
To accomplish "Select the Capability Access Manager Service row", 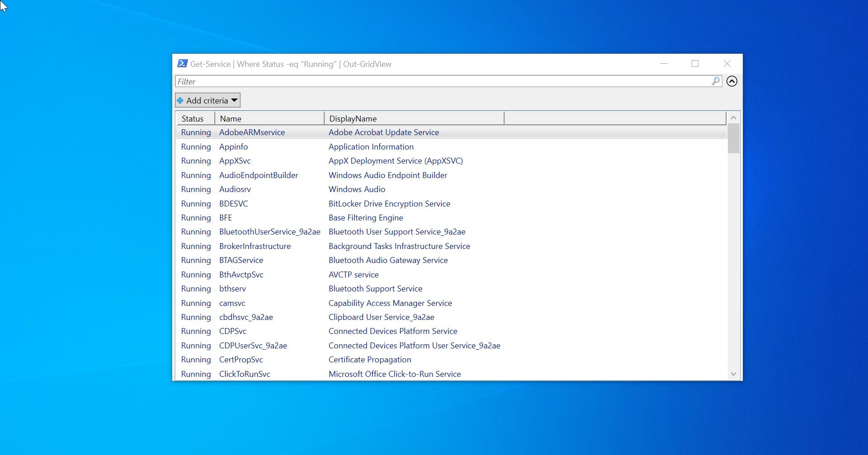I will pos(316,303).
